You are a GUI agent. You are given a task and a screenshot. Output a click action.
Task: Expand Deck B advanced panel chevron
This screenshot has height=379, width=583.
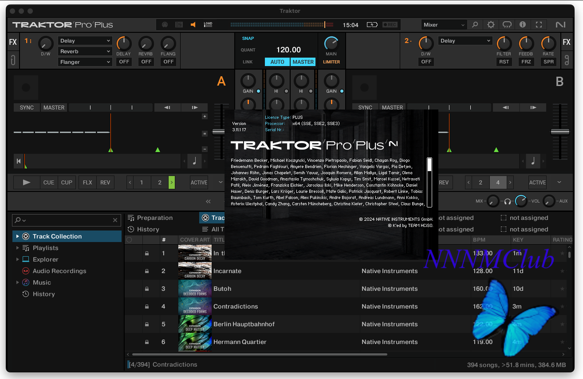559,182
